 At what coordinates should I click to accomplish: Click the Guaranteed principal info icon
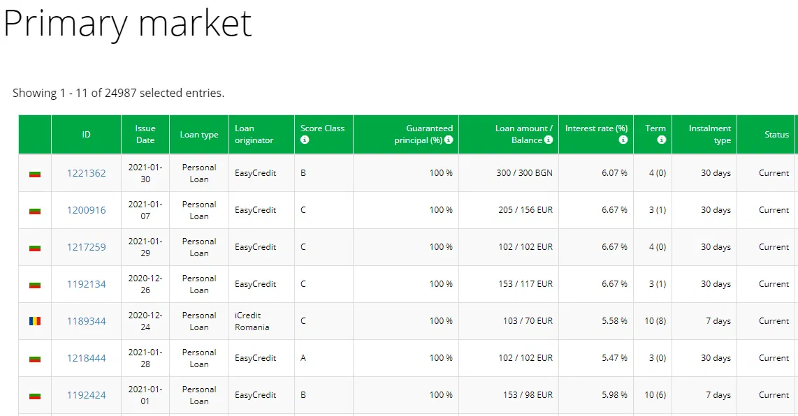449,140
